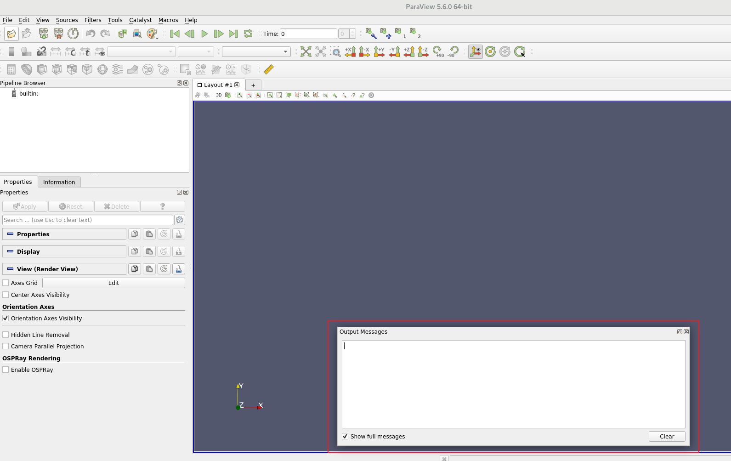
Task: Click Clear in Output Messages
Action: click(x=667, y=436)
